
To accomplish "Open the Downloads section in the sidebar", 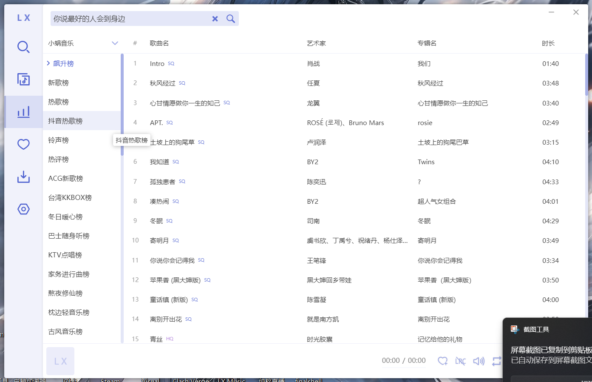I will tap(23, 177).
